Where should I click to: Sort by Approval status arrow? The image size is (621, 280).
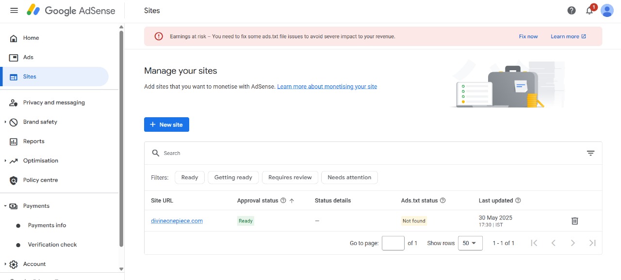(x=292, y=201)
